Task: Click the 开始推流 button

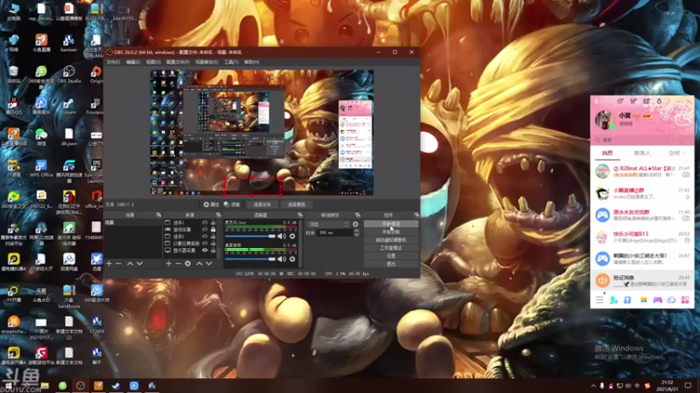Action: 391,224
